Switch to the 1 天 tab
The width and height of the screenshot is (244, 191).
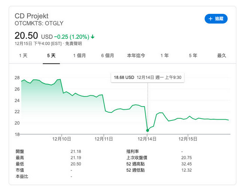[23, 55]
